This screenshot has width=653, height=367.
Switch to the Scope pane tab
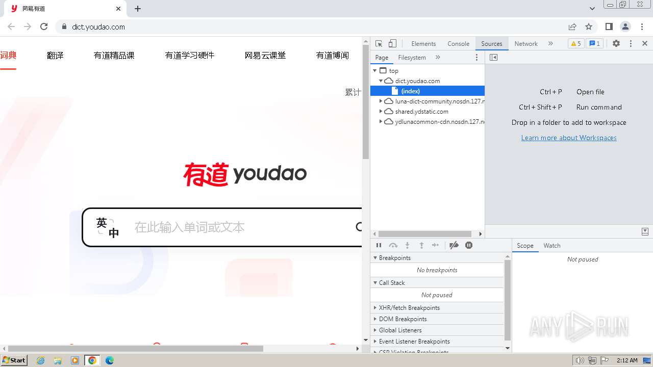point(525,246)
